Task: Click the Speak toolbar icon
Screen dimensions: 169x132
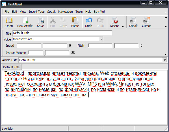Action: [133, 22]
